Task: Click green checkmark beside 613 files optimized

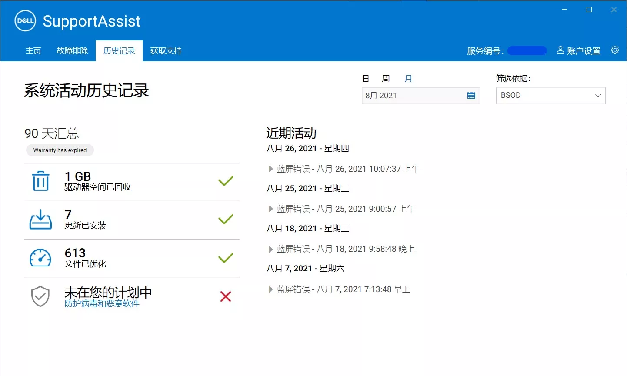Action: (x=226, y=257)
